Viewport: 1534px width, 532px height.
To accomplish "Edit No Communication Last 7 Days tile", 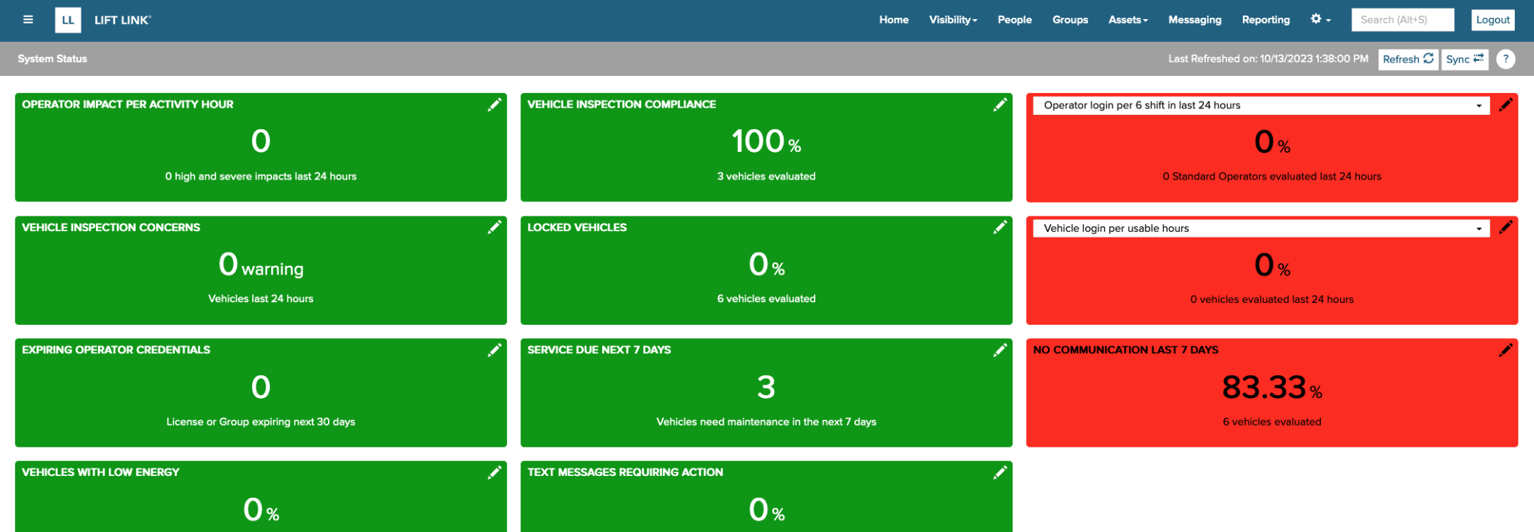I will pyautogui.click(x=1506, y=350).
